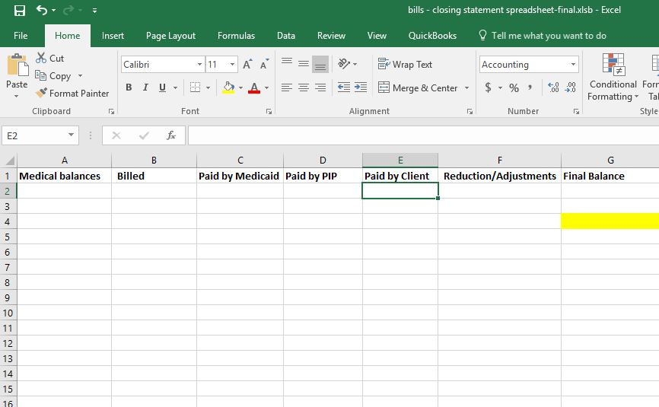Select all cells with the corner triangle
Viewport: 659px width, 407px height.
(x=9, y=160)
